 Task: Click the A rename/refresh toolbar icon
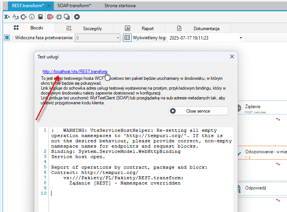click(x=15, y=17)
